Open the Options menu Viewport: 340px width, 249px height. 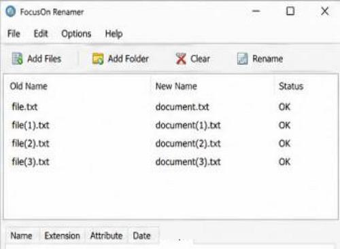pos(76,34)
